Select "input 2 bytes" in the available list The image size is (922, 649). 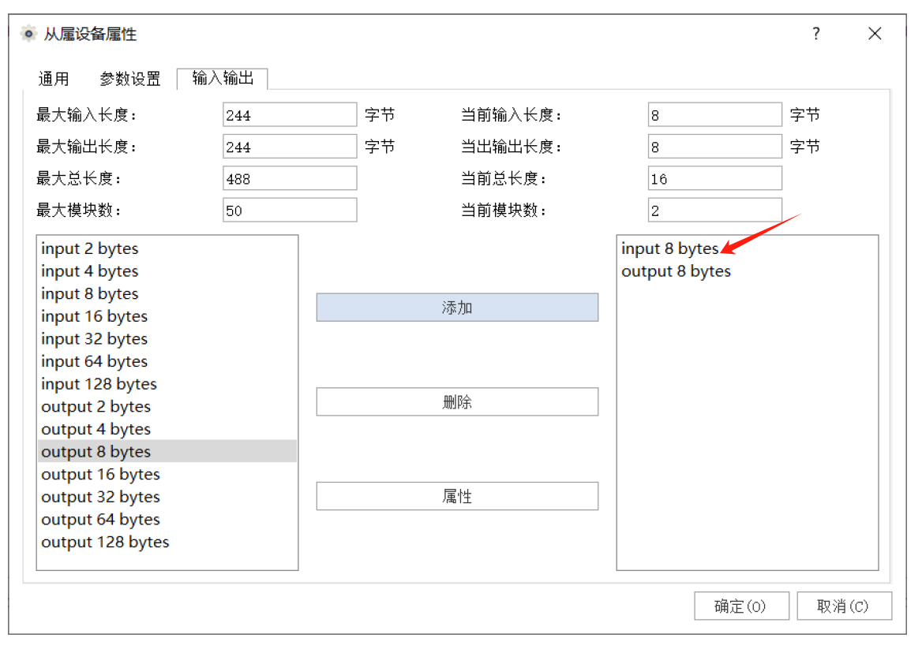[x=167, y=248]
